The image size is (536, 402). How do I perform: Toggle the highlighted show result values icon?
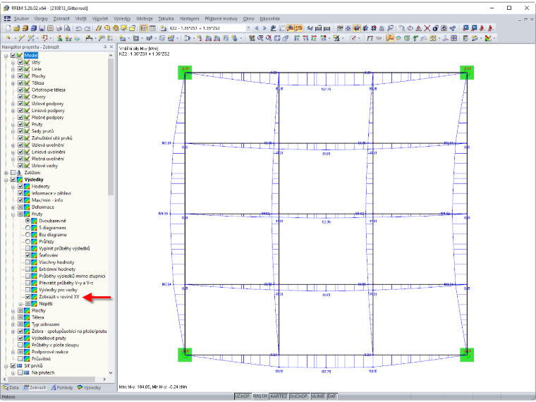click(x=298, y=28)
